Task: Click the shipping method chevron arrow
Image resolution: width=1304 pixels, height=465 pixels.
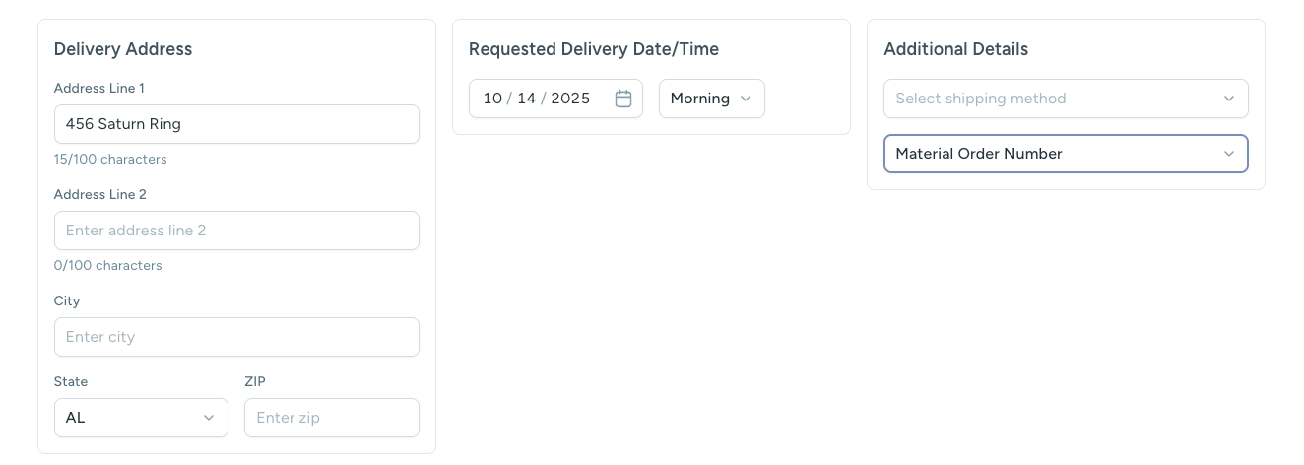Action: [1229, 99]
